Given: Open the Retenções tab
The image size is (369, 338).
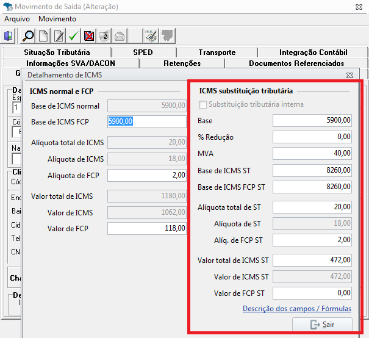Looking at the screenshot, I should coord(182,63).
